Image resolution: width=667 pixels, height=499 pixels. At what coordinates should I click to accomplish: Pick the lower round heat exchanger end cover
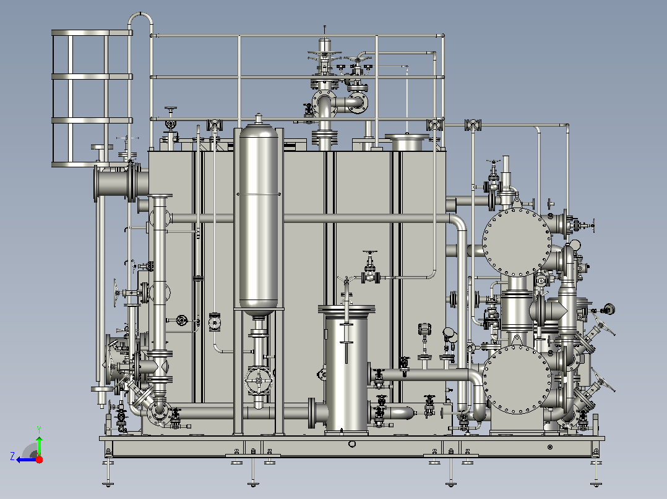click(517, 379)
